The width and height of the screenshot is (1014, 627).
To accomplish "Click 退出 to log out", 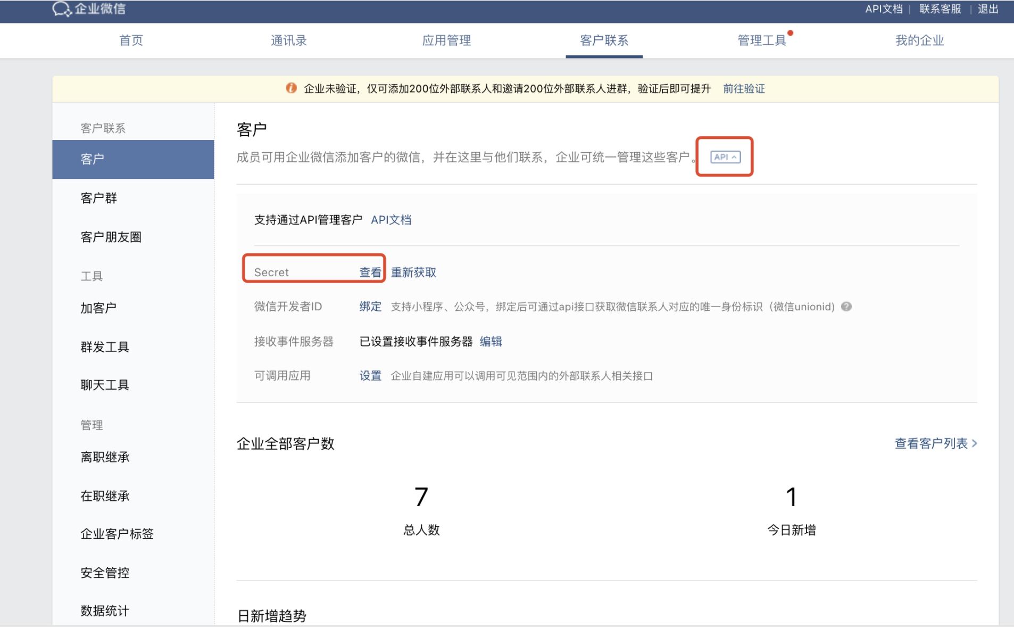I will (988, 9).
